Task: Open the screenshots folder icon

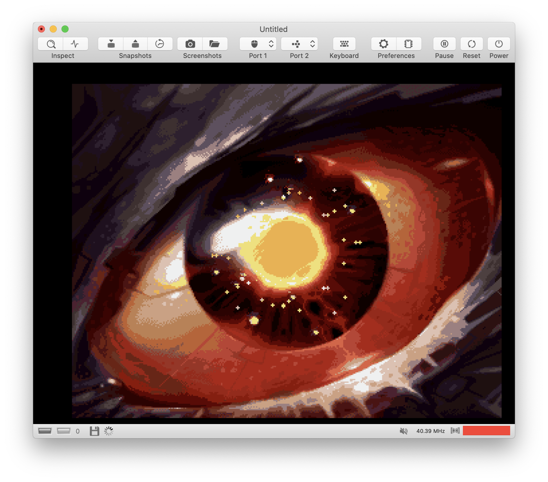Action: [215, 44]
